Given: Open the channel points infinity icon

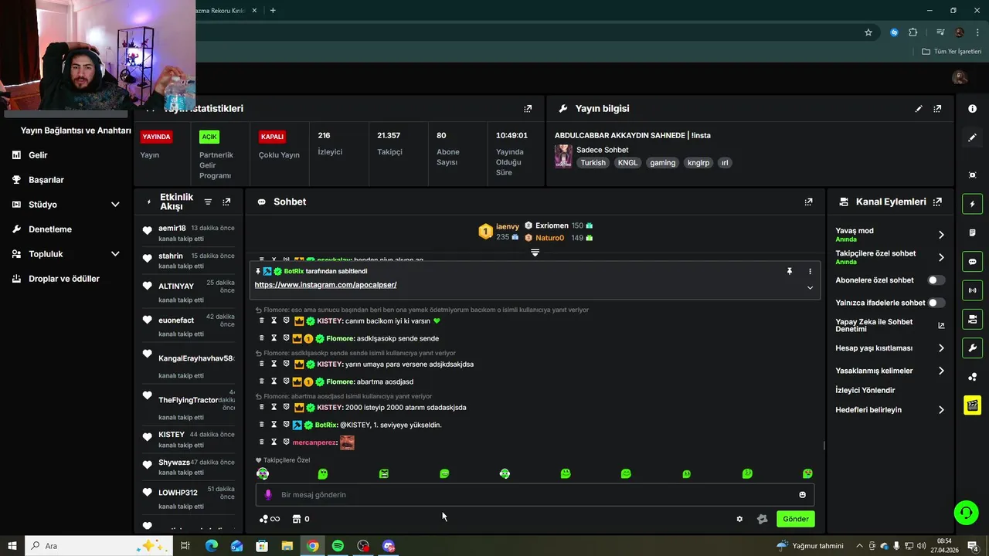Looking at the screenshot, I should click(270, 519).
